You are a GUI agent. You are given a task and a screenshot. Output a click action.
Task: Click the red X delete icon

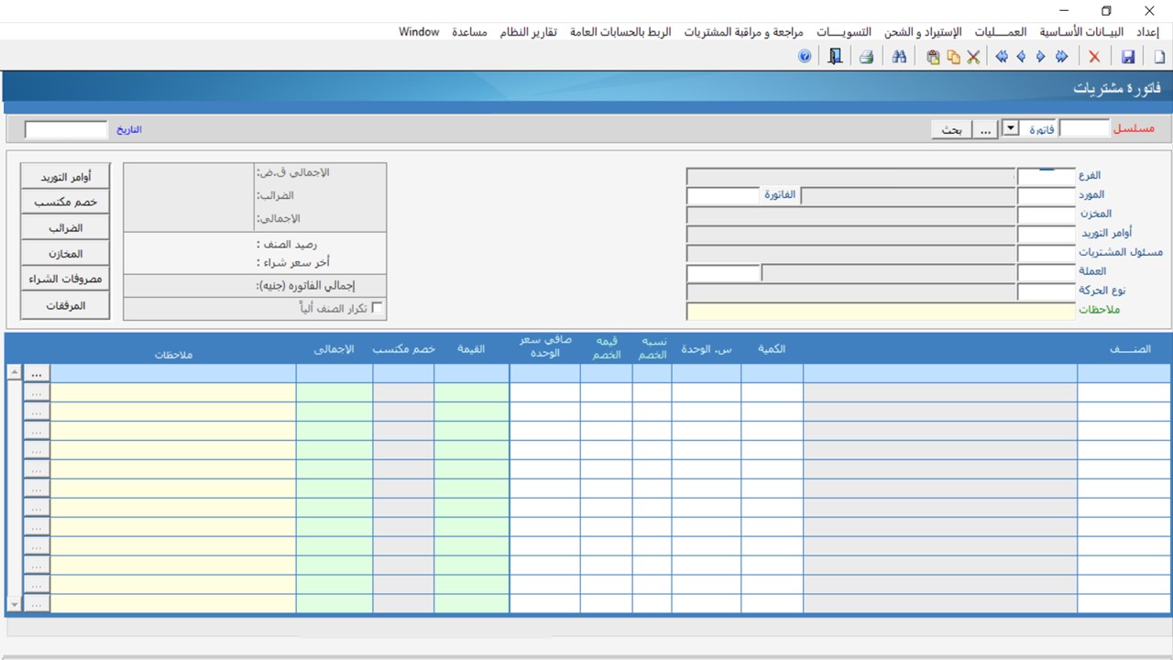pos(1094,57)
